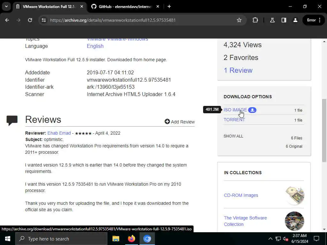
Task: Click the Error button in the toolbar
Action: point(314,20)
